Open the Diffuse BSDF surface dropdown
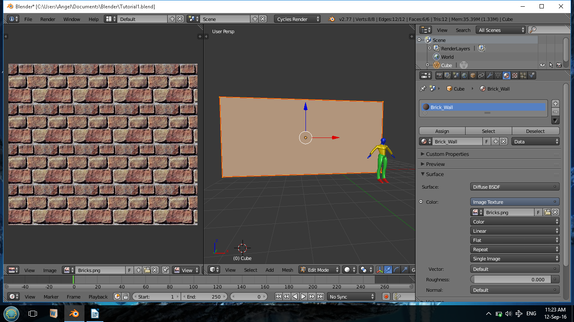Image resolution: width=574 pixels, height=322 pixels. pyautogui.click(x=515, y=187)
